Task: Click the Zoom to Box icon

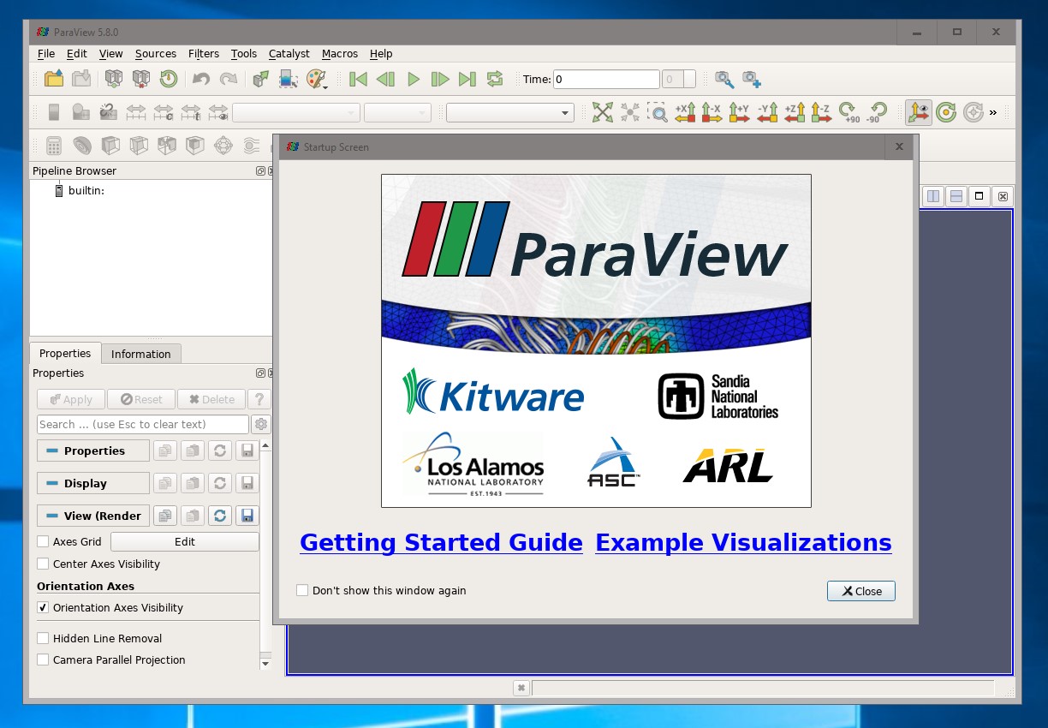Action: (x=657, y=112)
